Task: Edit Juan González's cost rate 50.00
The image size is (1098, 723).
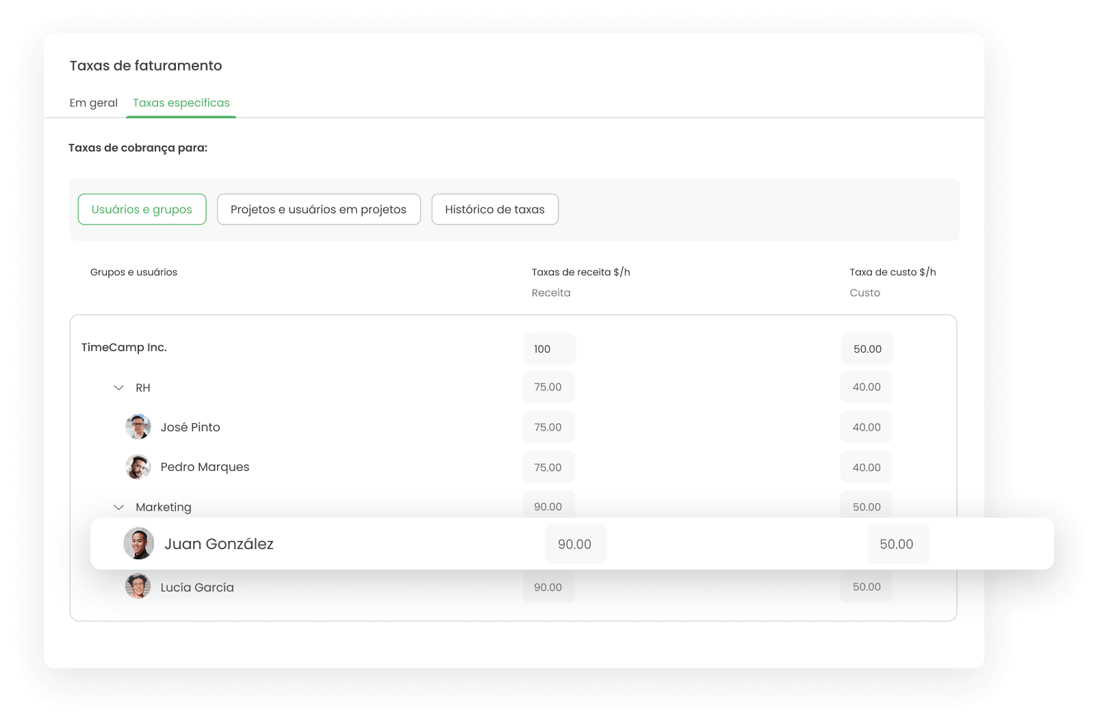Action: coord(897,544)
